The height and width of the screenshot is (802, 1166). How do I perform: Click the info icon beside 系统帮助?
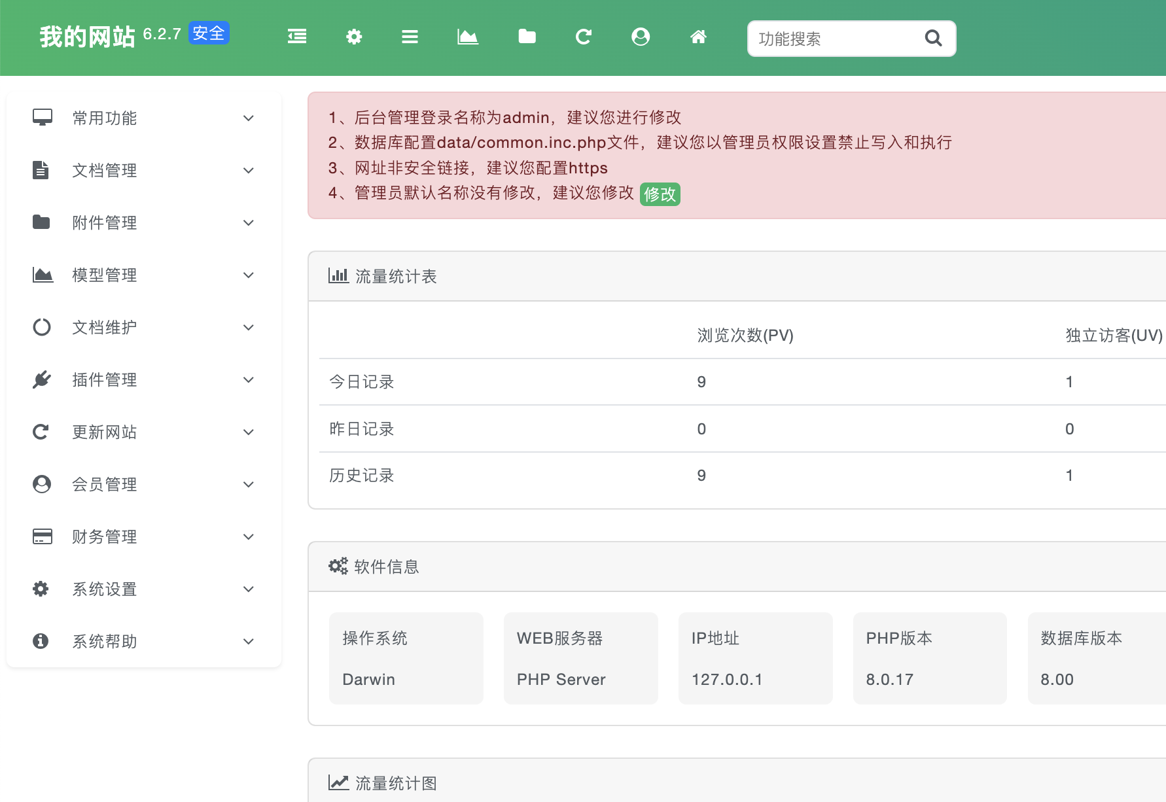point(41,640)
